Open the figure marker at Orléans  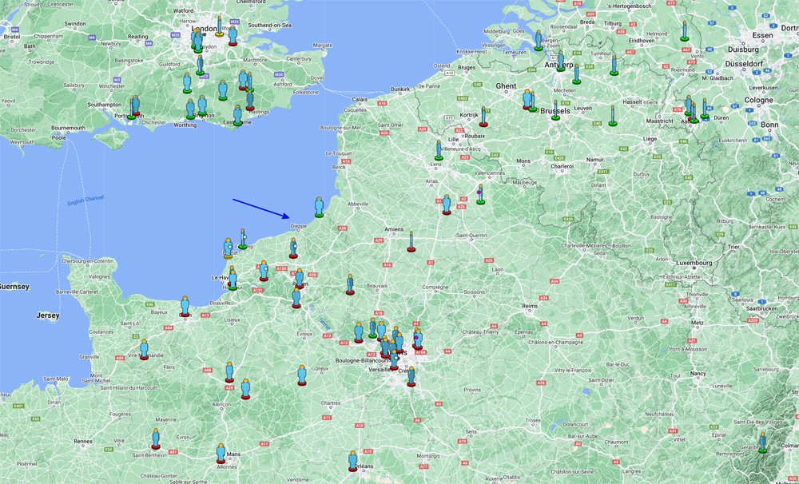point(352,461)
